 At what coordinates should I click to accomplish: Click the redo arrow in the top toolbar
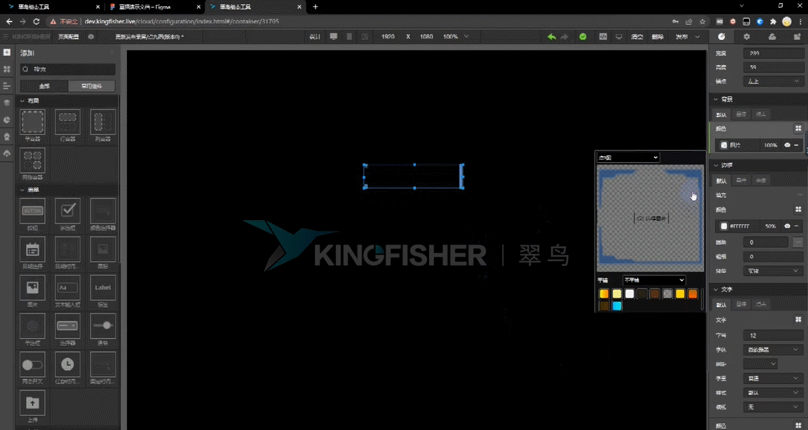[564, 36]
